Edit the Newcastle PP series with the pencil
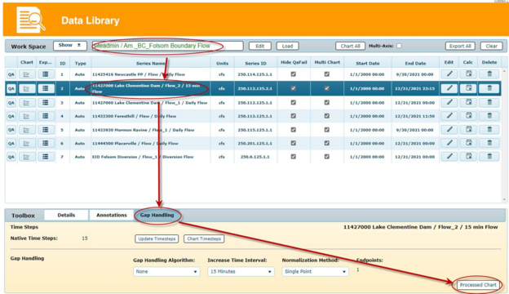 point(449,74)
